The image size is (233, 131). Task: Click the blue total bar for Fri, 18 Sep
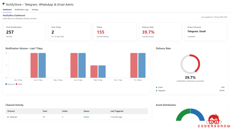pyautogui.click(x=142, y=65)
